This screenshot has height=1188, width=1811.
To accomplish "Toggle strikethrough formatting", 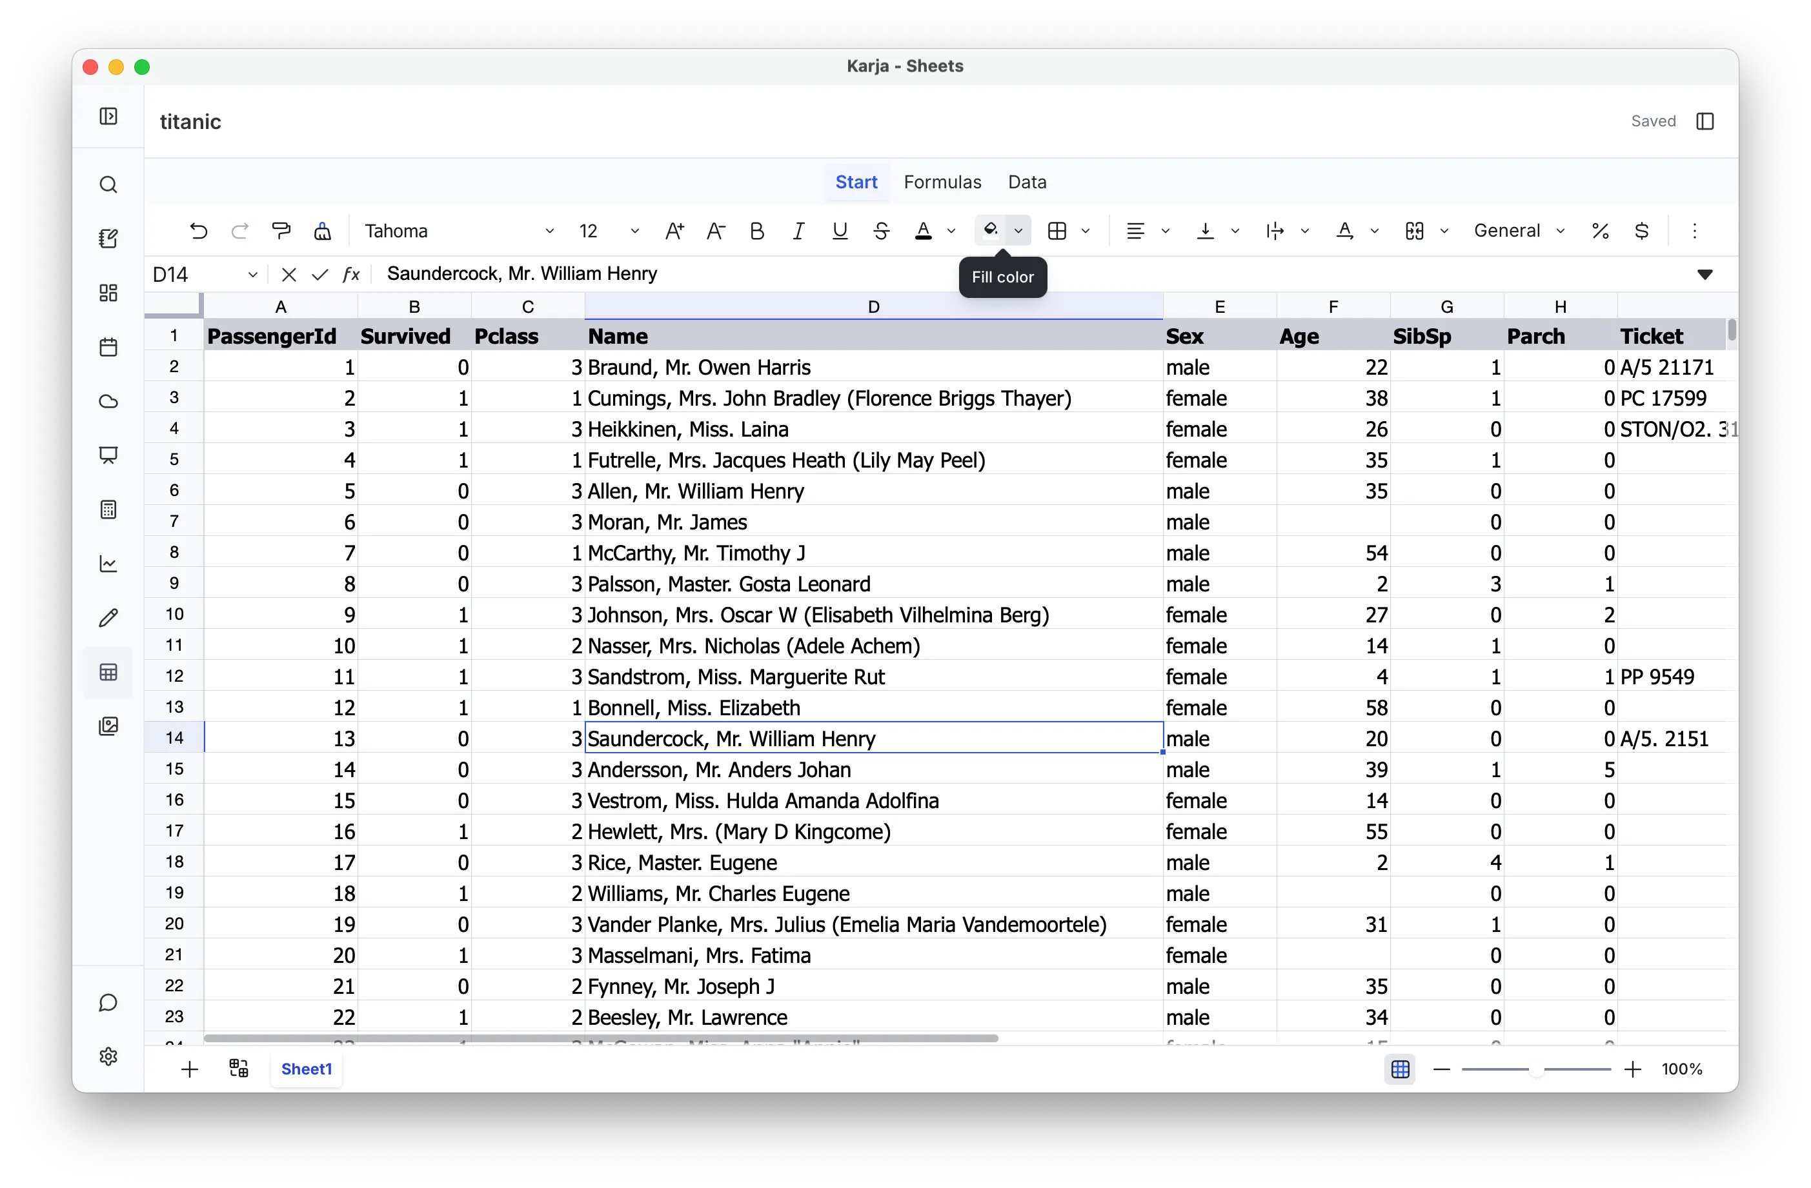I will coord(881,231).
